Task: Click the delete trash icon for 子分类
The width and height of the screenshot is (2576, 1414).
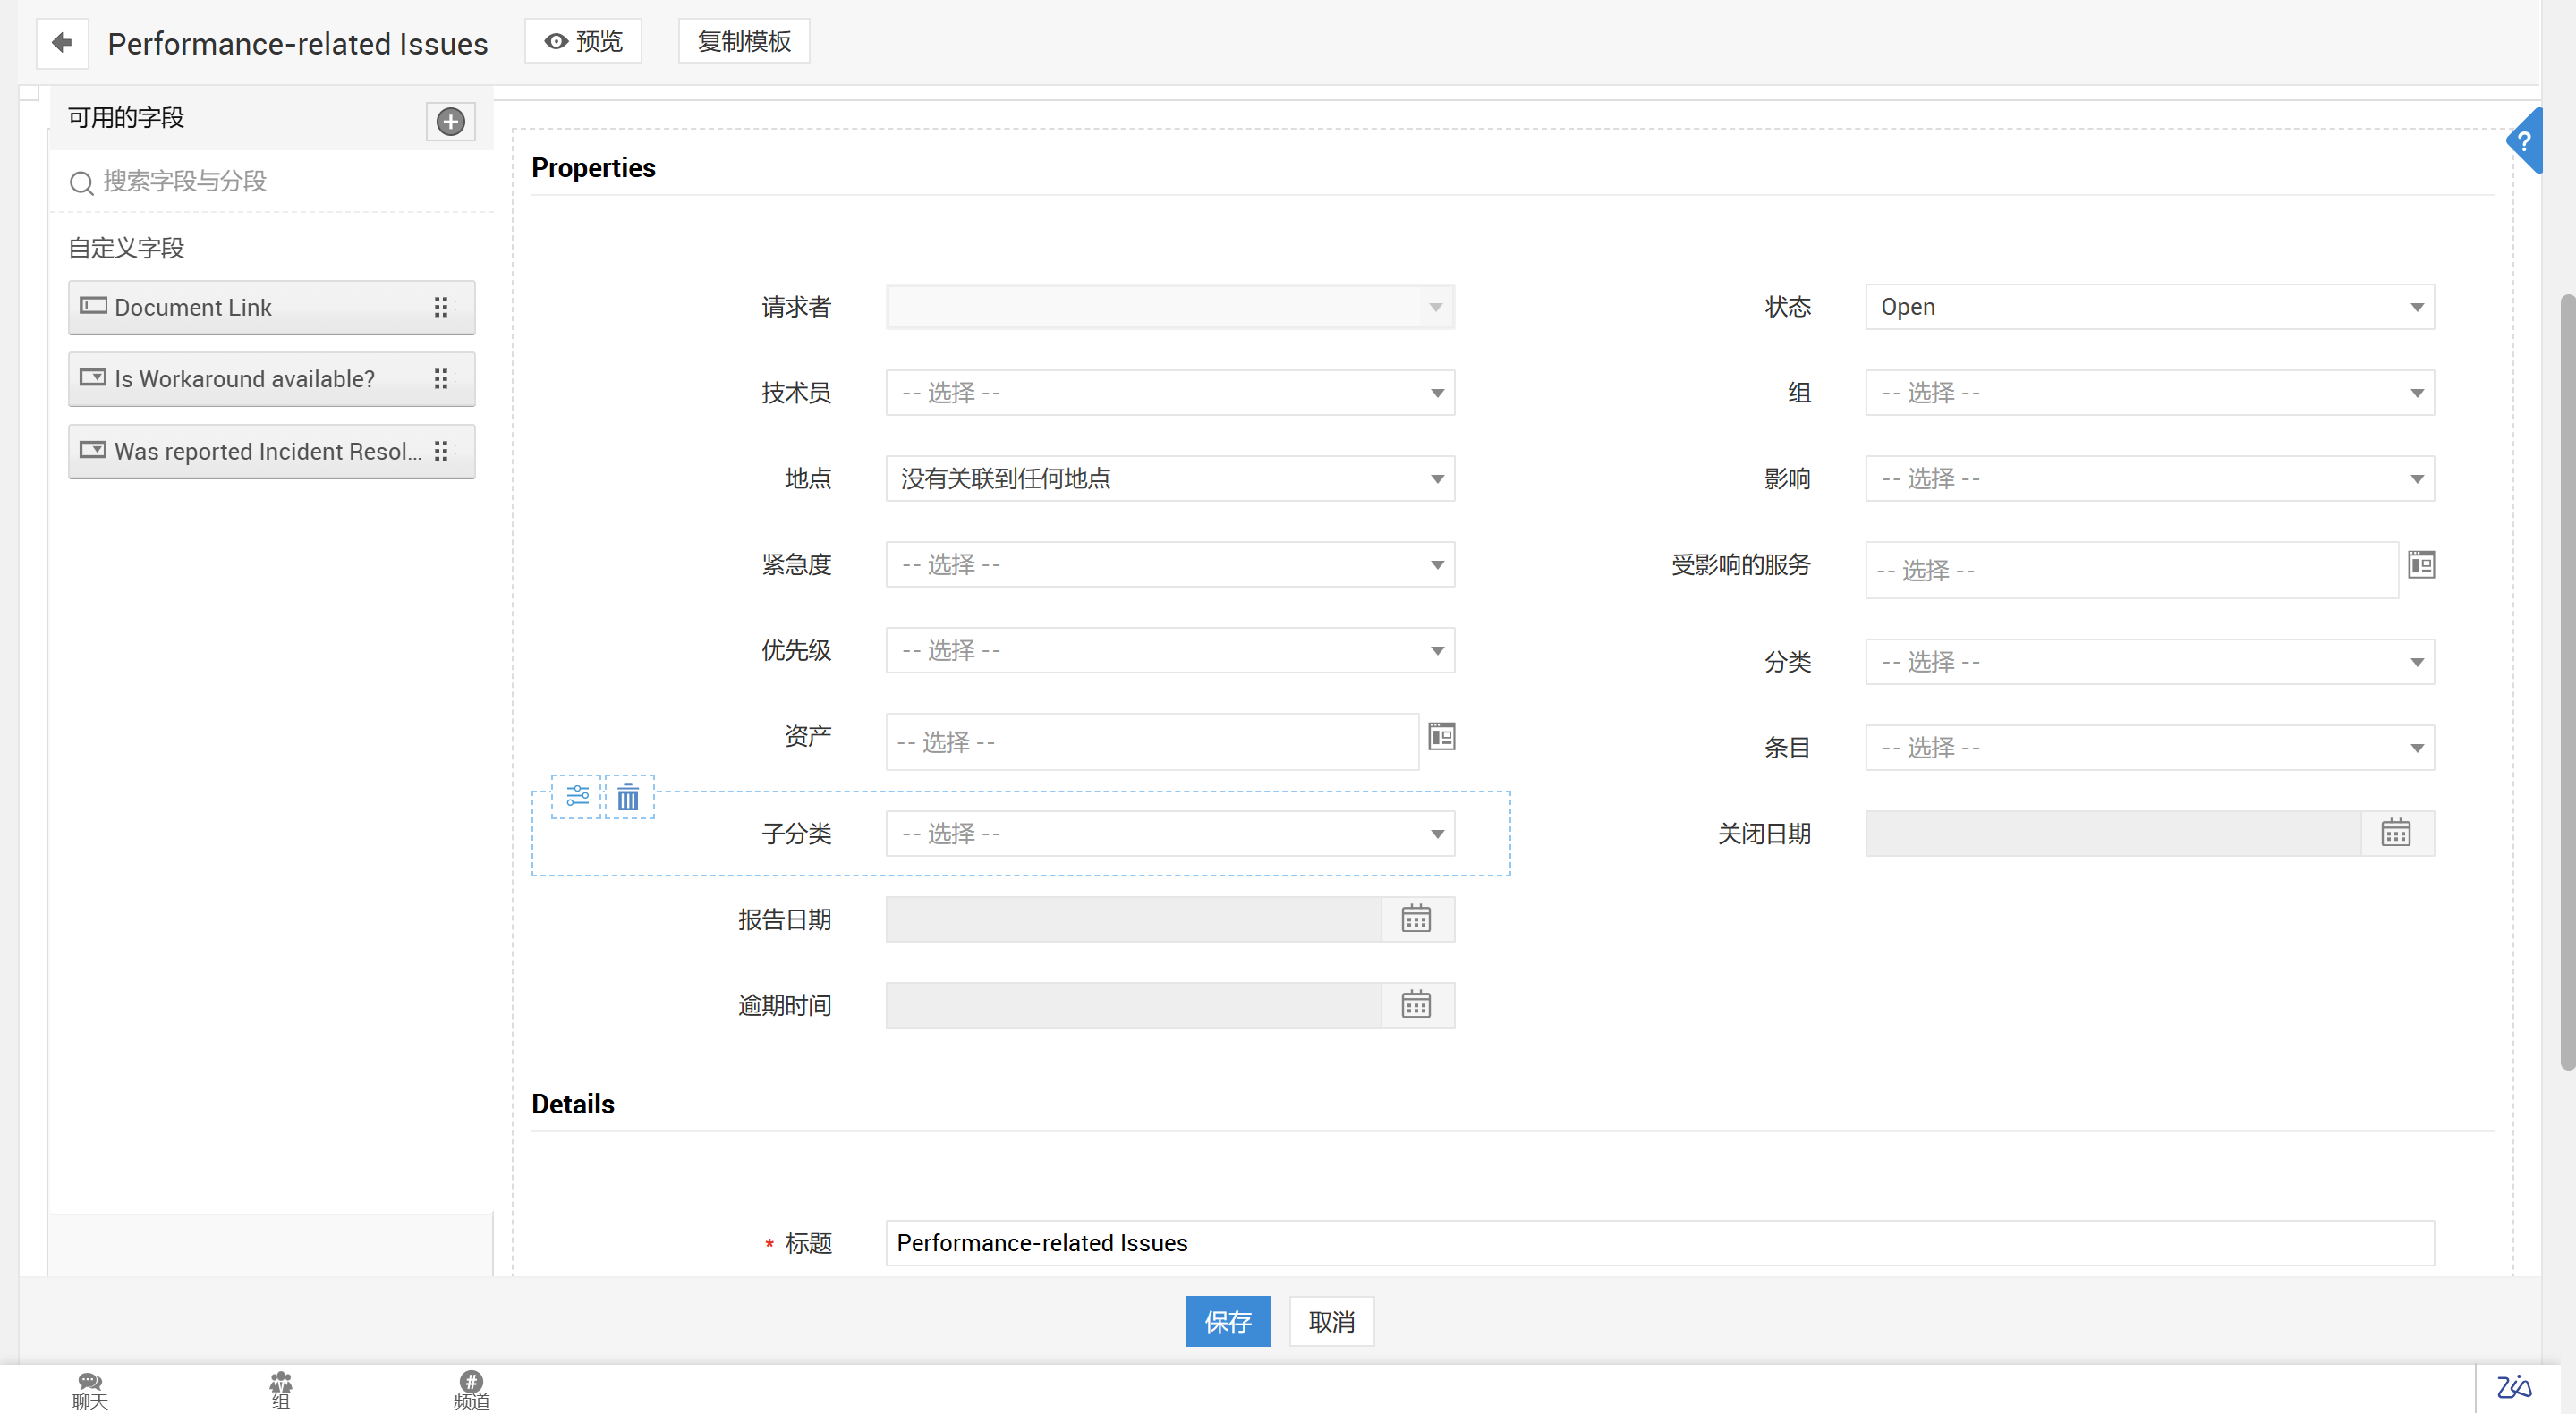Action: coord(628,798)
